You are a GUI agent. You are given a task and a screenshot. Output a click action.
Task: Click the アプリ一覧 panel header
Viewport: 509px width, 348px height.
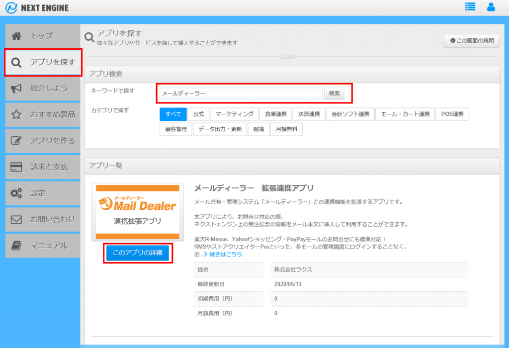(292, 166)
